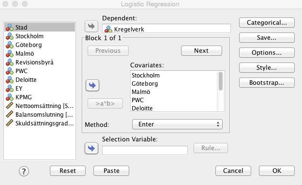Open the Options dialog

(x=267, y=53)
